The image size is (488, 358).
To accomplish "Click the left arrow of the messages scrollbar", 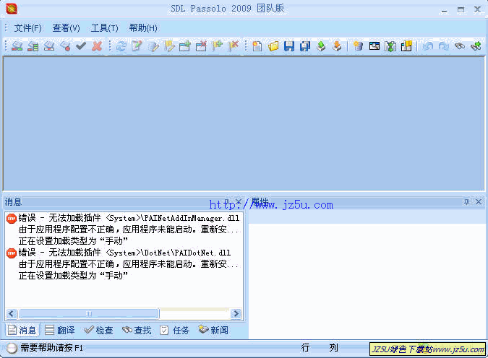I will 11,313.
